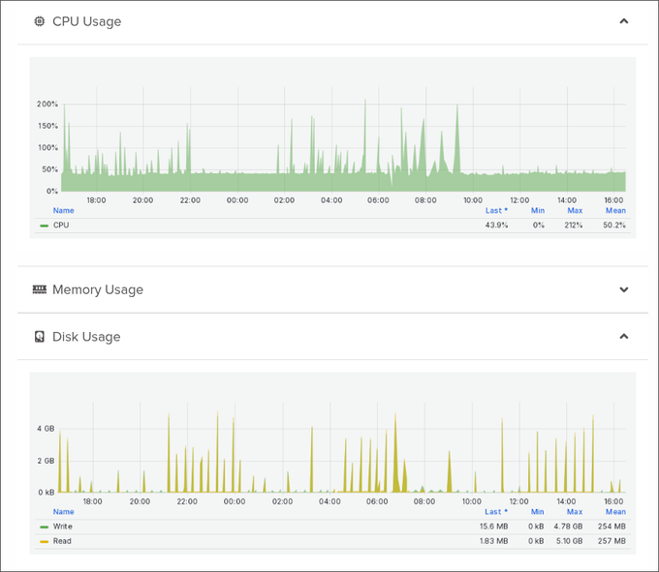
Task: Sort Disk legend by Name column
Action: pos(63,512)
